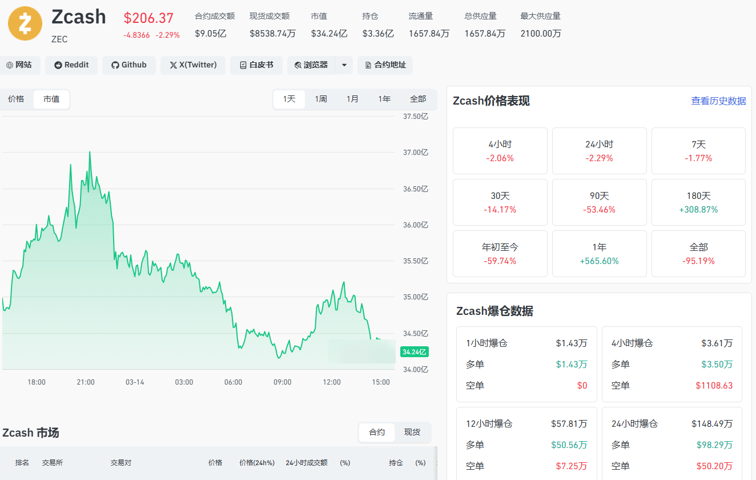Click the 4小时爆仓 $3.61万 value

tap(717, 343)
